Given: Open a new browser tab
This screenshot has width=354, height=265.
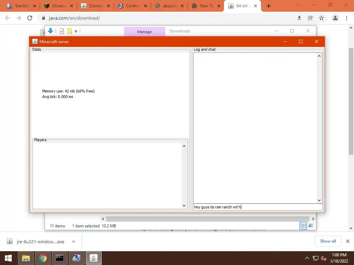Looking at the screenshot, I should click(268, 6).
